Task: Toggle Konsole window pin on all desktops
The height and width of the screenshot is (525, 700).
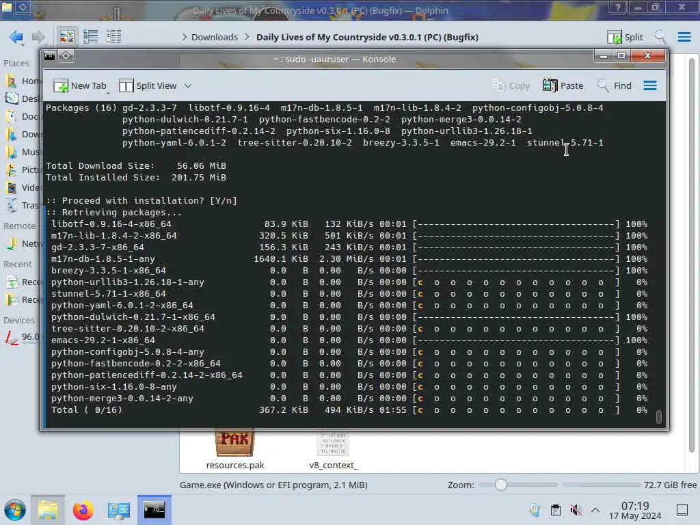Action: coord(66,56)
